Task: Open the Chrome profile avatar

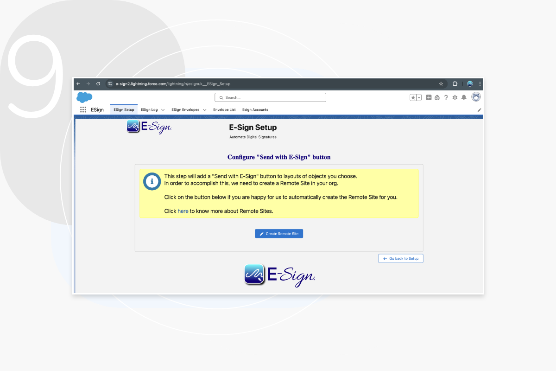Action: (x=470, y=84)
